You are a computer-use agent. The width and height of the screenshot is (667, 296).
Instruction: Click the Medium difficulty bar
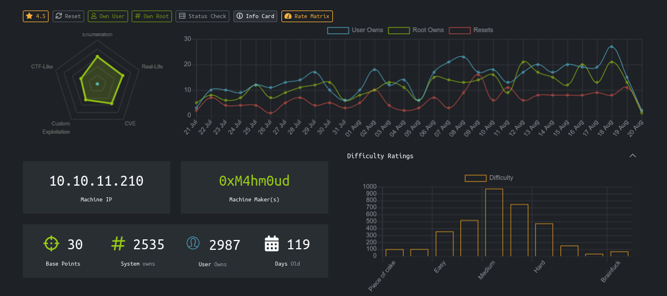tap(494, 222)
